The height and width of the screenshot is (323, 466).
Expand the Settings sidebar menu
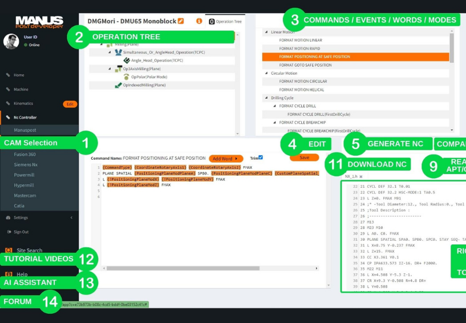[71, 217]
